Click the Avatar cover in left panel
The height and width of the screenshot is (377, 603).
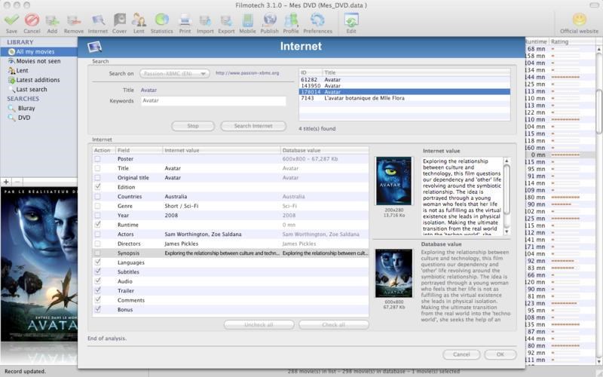tap(39, 265)
